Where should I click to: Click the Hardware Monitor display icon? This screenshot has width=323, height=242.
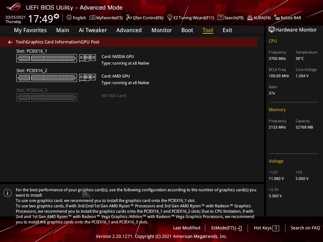pos(272,30)
